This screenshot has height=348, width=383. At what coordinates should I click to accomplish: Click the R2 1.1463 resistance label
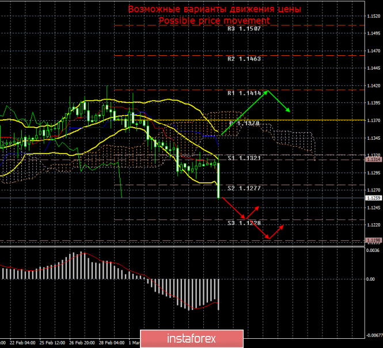click(x=244, y=59)
